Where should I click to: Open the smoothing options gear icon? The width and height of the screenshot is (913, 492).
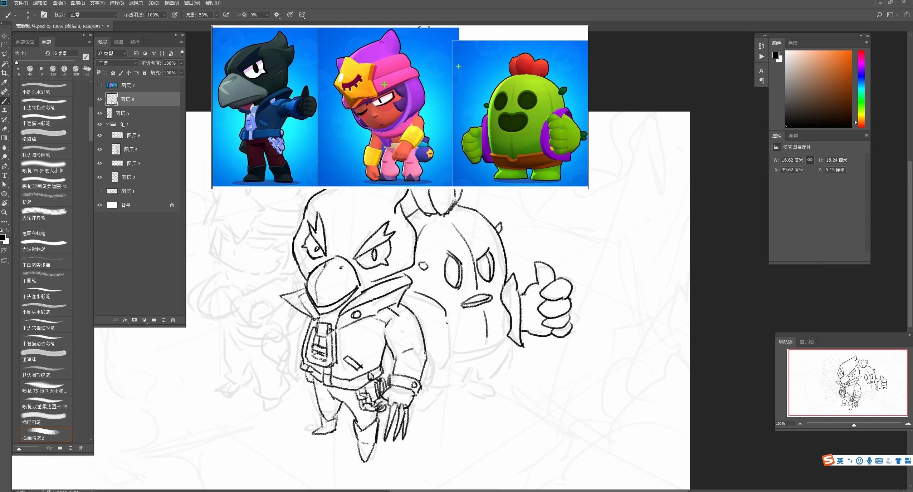(x=277, y=15)
